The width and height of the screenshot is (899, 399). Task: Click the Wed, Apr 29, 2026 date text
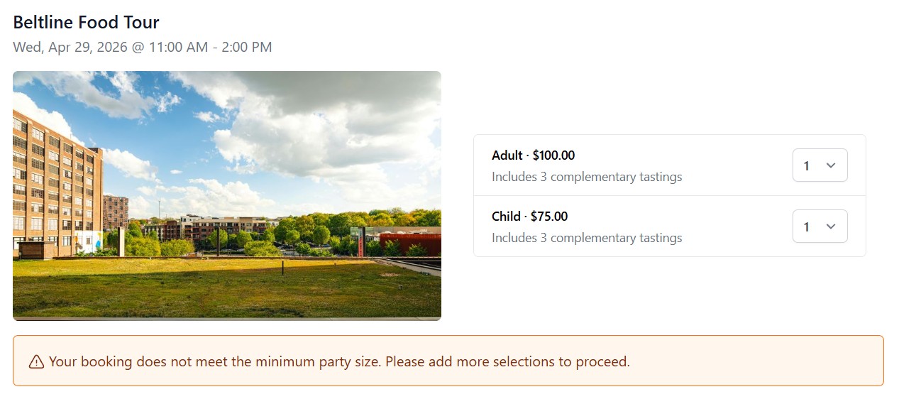pos(70,48)
